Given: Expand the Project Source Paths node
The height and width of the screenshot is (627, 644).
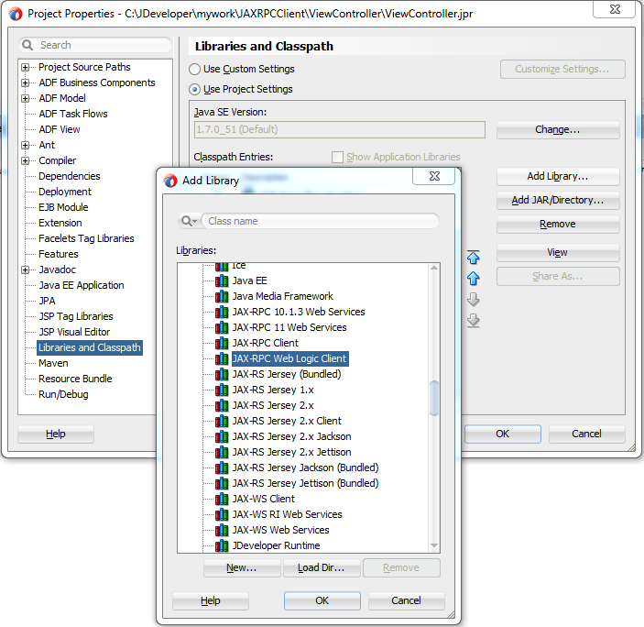Looking at the screenshot, I should coord(26,67).
